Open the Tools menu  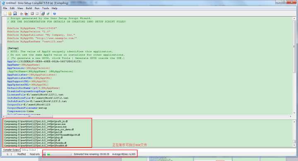46,8
